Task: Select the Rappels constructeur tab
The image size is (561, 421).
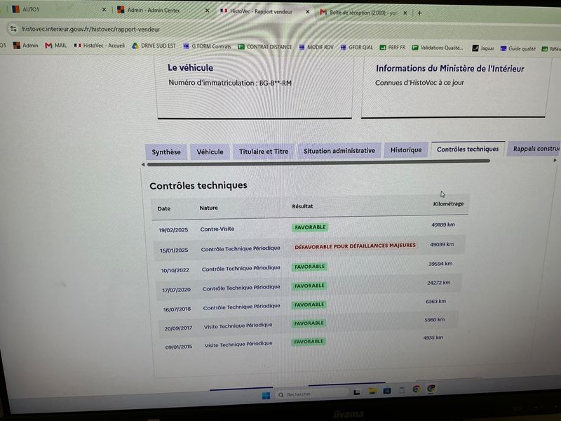Action: coord(534,149)
